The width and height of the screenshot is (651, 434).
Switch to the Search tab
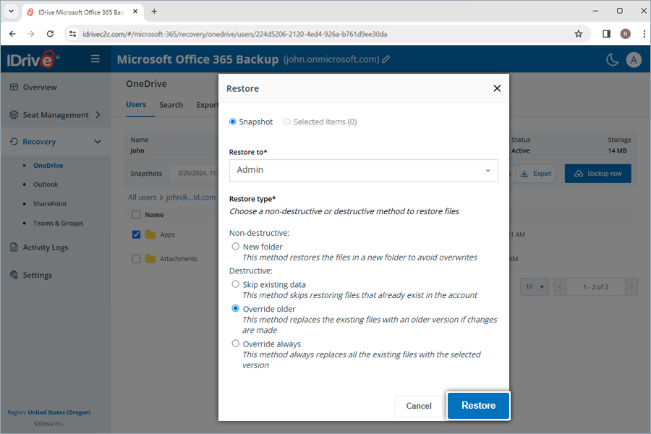pos(171,104)
